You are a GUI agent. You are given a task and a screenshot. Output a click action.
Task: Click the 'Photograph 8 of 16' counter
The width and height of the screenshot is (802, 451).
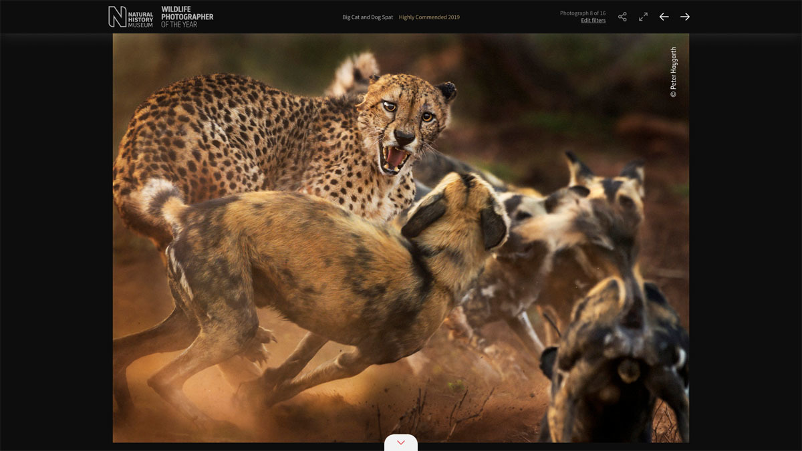[583, 13]
